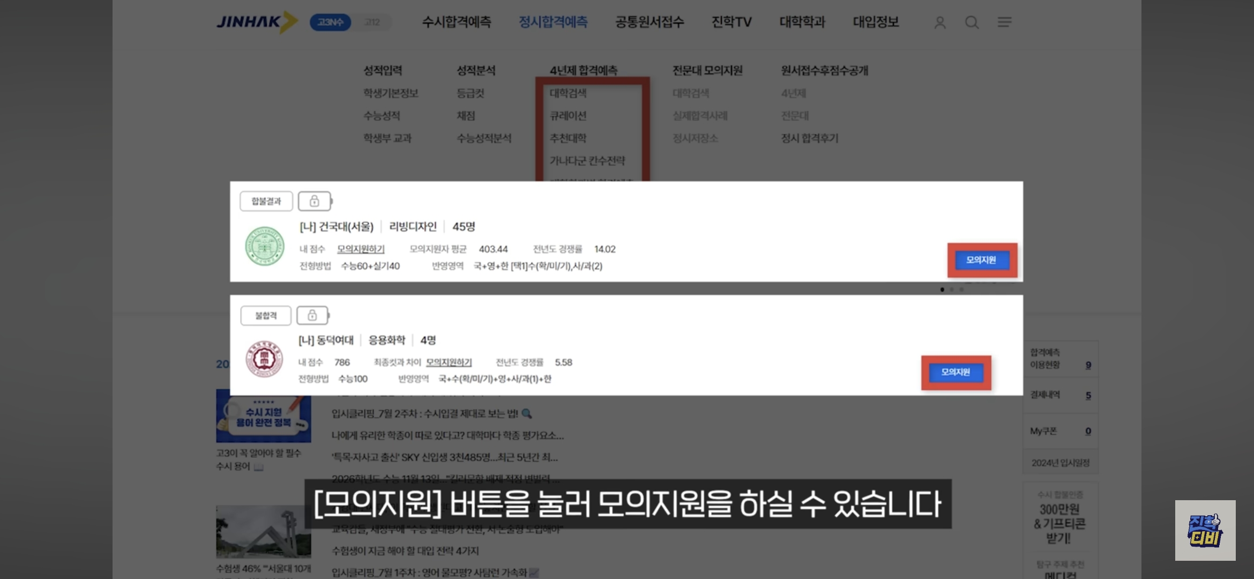The image size is (1254, 579).
Task: Click the search magnifier icon
Action: point(972,23)
